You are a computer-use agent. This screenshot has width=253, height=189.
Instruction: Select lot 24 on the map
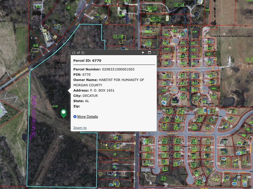(177, 141)
